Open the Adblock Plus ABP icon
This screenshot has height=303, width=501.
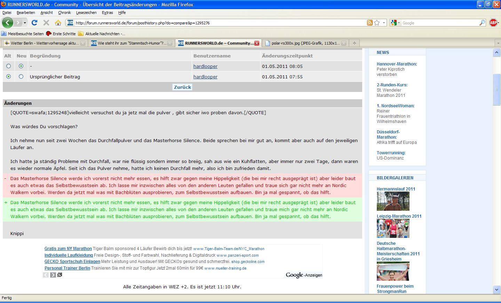click(493, 23)
